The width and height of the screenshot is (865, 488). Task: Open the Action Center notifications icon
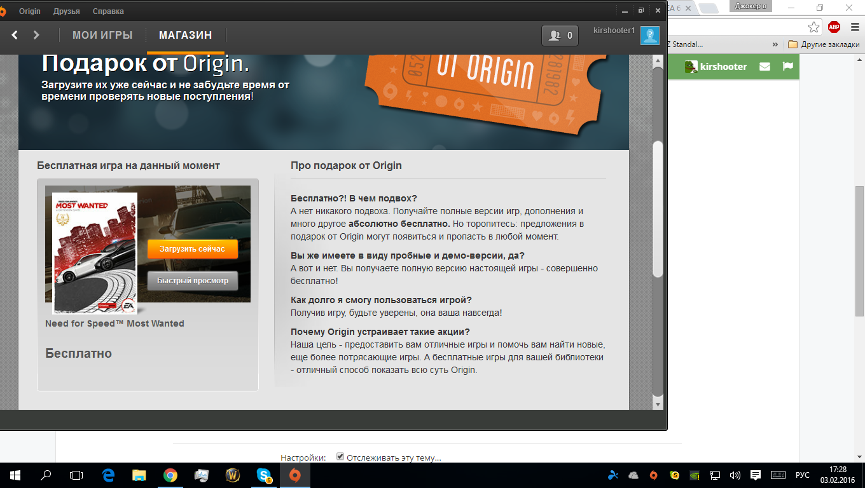point(756,475)
